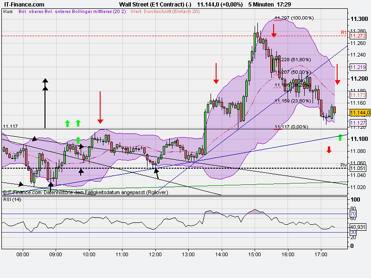Image resolution: width=371 pixels, height=278 pixels.
Task: Click the 11.117 label at left chart edge
Action: (x=10, y=126)
